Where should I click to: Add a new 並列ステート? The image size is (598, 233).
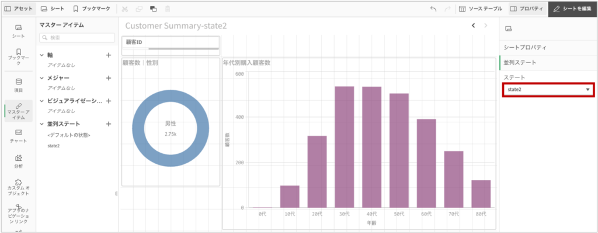[108, 124]
